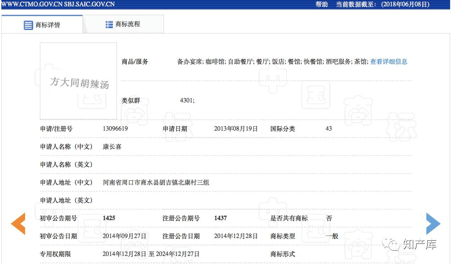Click the international class value 43

329,129
